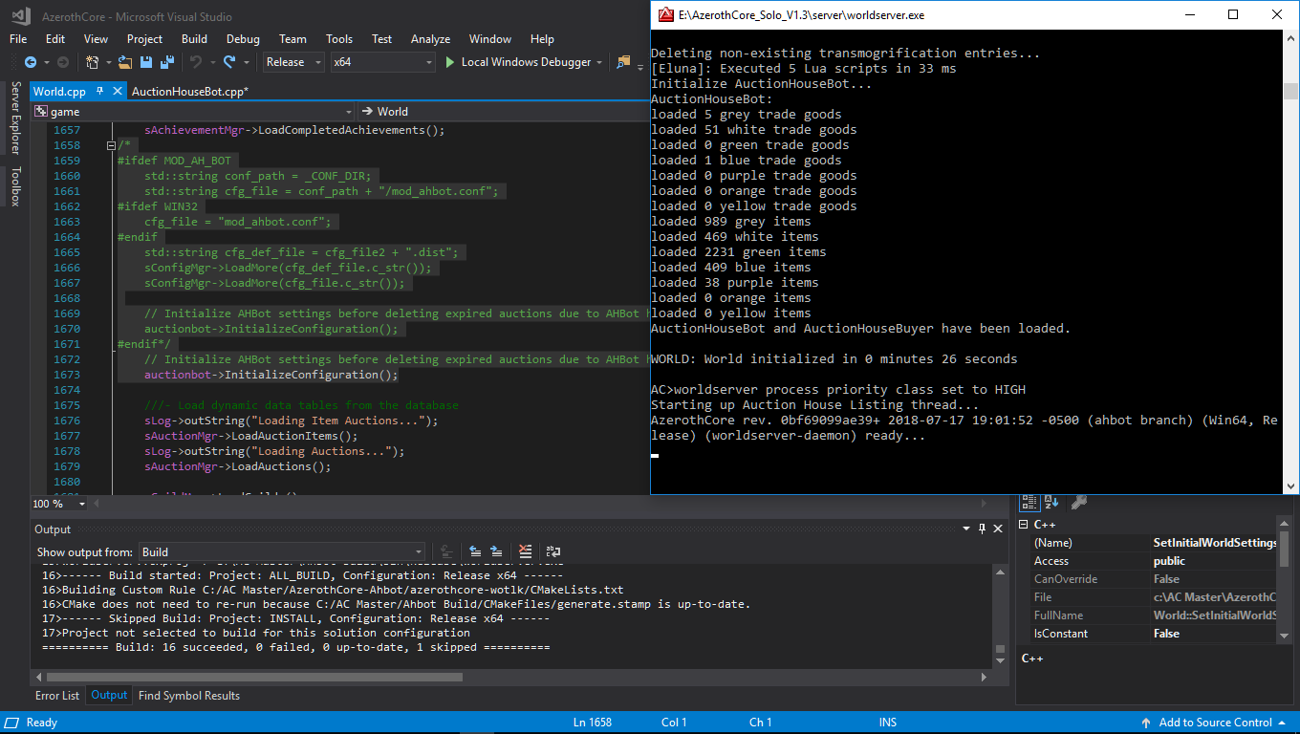Select the Save All toolbar icon

click(167, 62)
